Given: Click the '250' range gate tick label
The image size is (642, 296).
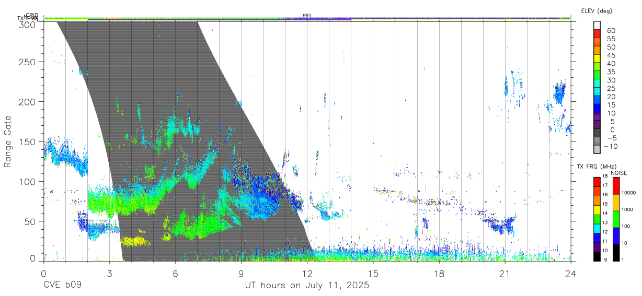Looking at the screenshot, I should (27, 62).
